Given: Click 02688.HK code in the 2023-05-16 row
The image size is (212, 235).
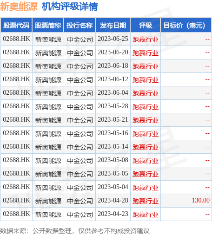Looking at the screenshot, I should (16, 133).
